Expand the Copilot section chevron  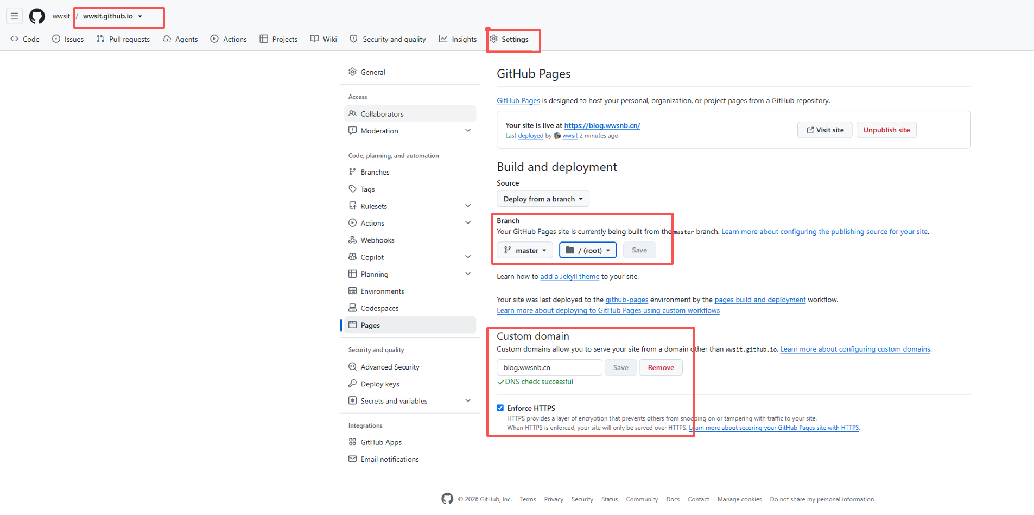click(x=468, y=257)
